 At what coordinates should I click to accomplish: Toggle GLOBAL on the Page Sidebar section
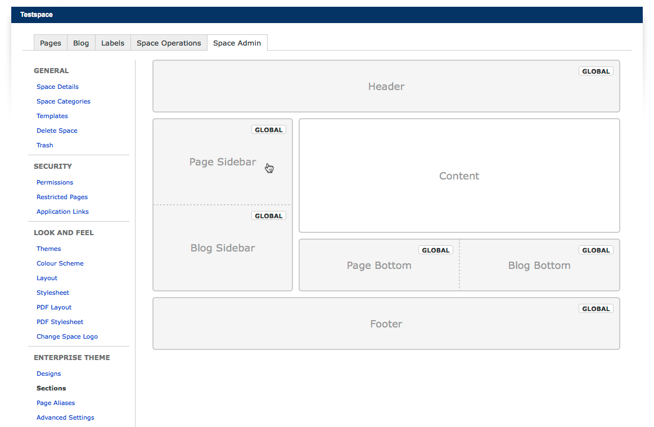tap(268, 129)
